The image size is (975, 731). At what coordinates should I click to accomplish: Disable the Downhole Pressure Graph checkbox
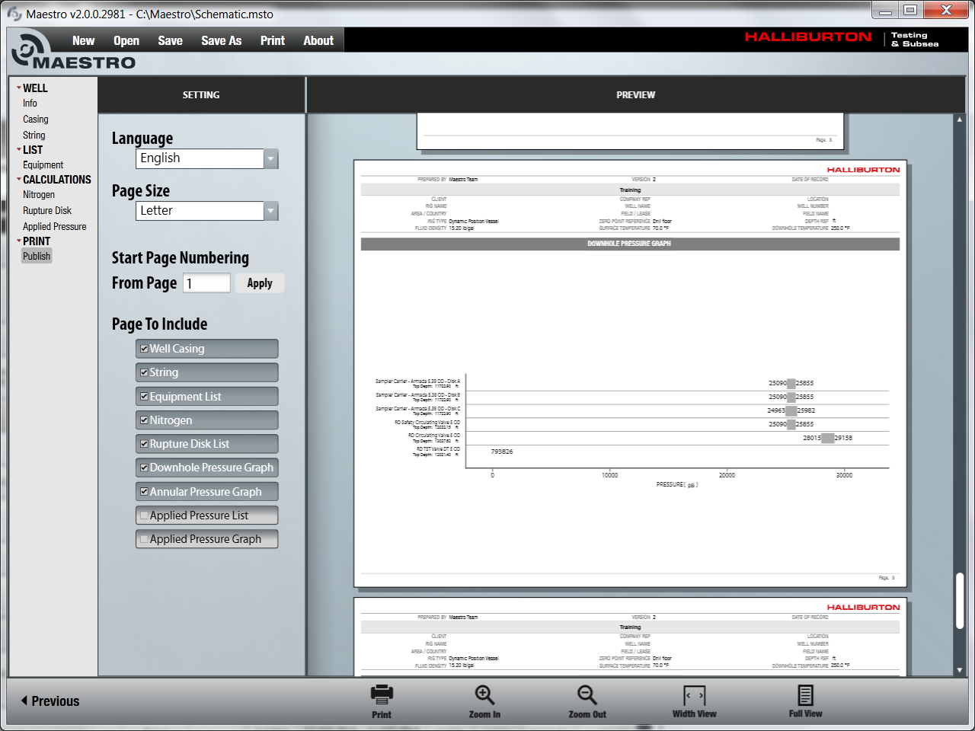point(144,468)
